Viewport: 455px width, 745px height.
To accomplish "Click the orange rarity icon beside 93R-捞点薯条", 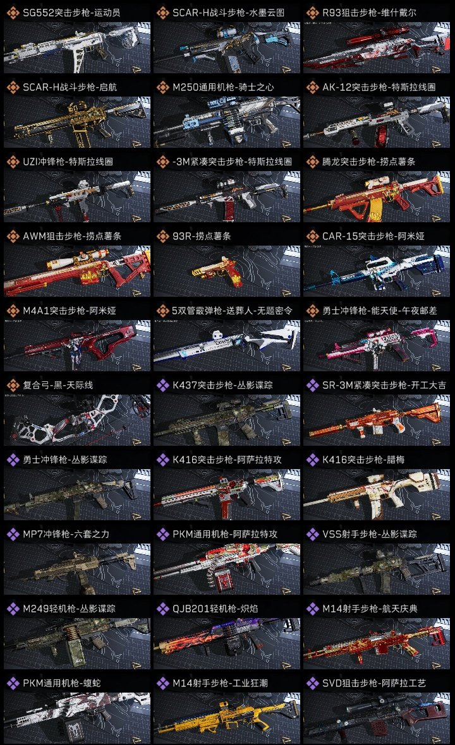I will coord(162,236).
